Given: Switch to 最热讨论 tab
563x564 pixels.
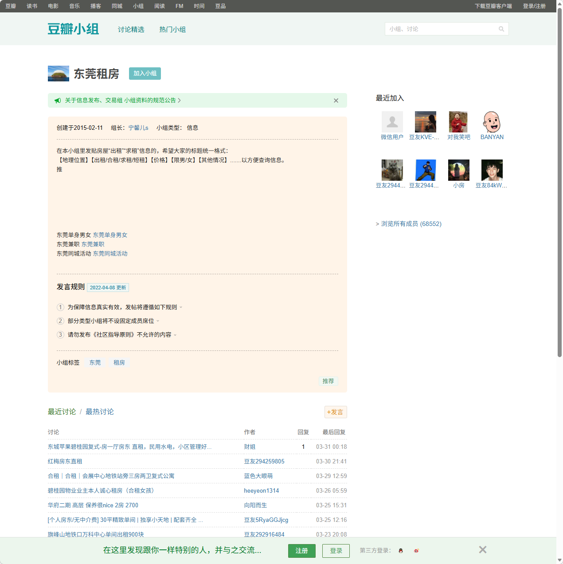Looking at the screenshot, I should tap(99, 412).
